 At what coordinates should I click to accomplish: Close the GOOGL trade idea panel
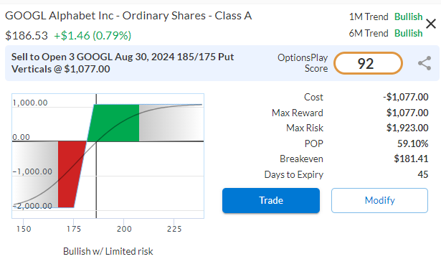tap(430, 24)
